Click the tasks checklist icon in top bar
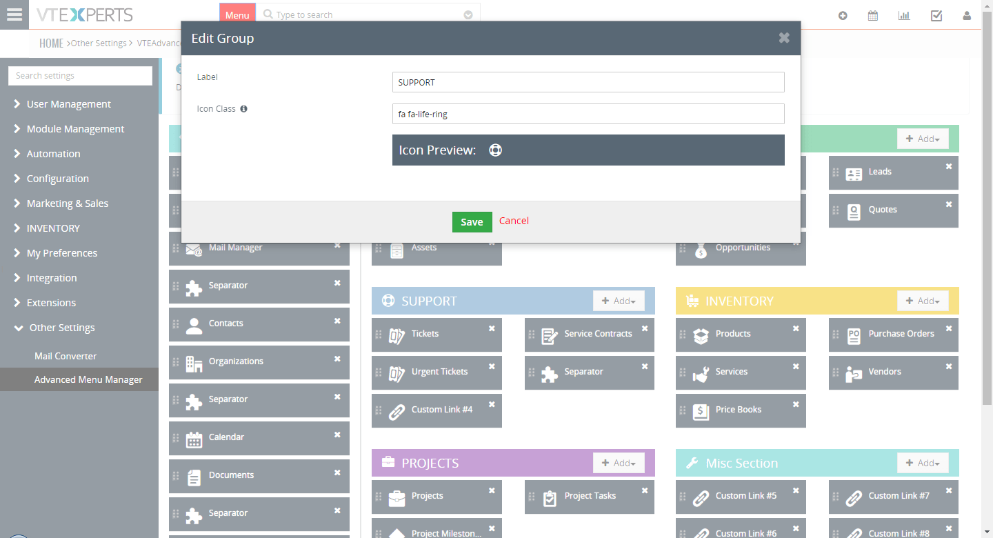 [936, 14]
